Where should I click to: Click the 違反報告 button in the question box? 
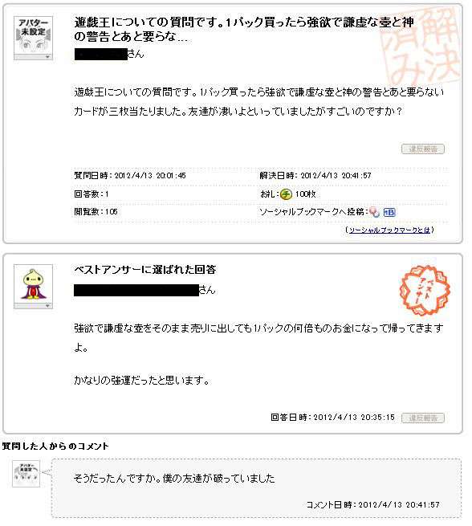[423, 149]
